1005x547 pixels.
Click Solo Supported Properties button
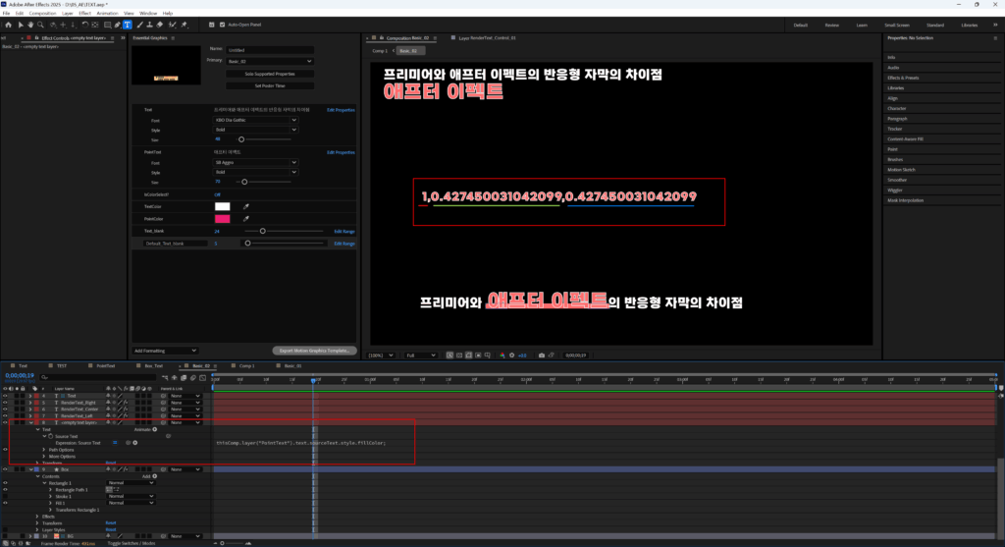click(x=270, y=74)
